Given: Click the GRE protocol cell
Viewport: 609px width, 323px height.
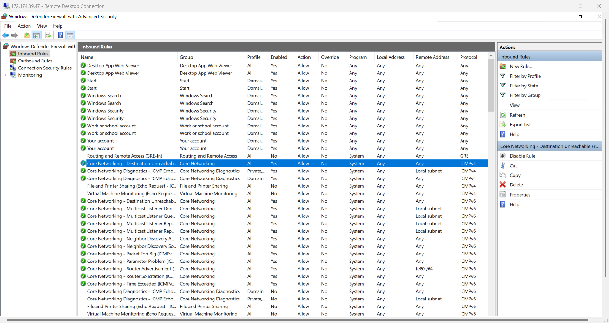Looking at the screenshot, I should [x=464, y=156].
